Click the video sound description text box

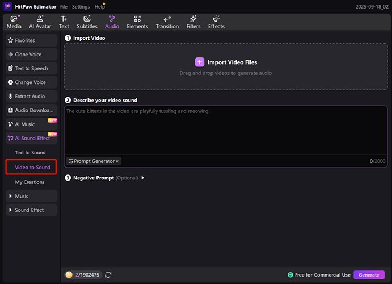pyautogui.click(x=225, y=131)
